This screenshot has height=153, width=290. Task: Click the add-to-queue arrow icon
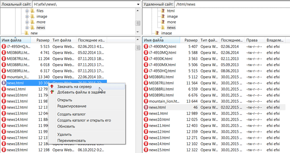click(x=52, y=91)
